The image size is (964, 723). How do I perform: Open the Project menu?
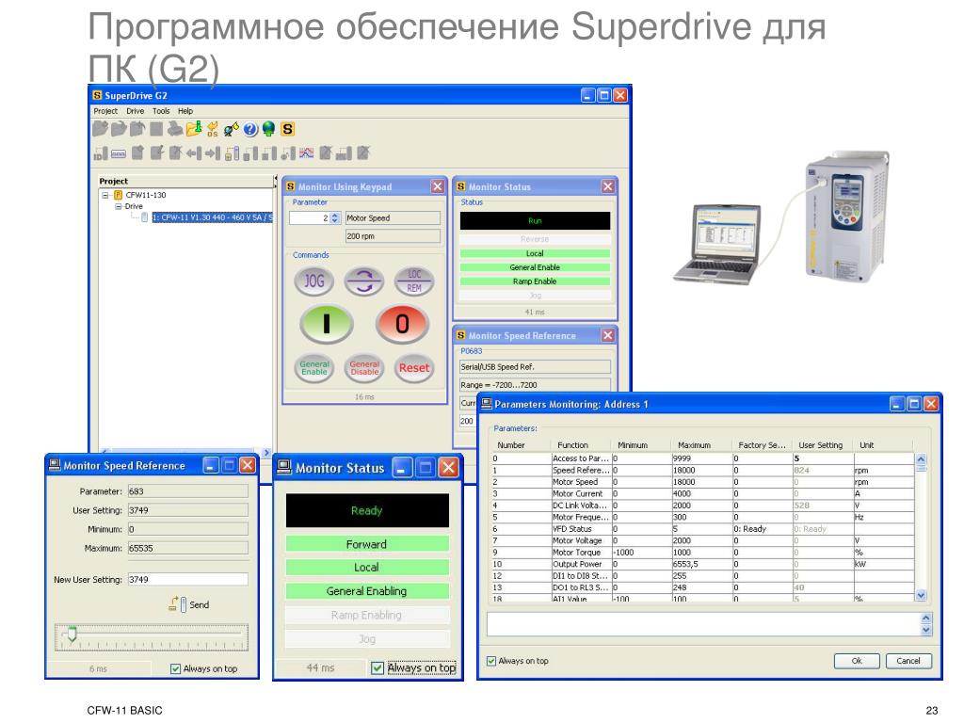click(x=105, y=111)
